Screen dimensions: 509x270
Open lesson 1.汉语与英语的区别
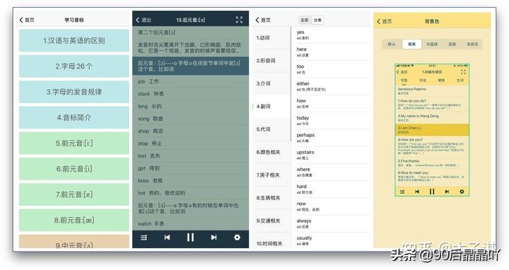pyautogui.click(x=74, y=40)
